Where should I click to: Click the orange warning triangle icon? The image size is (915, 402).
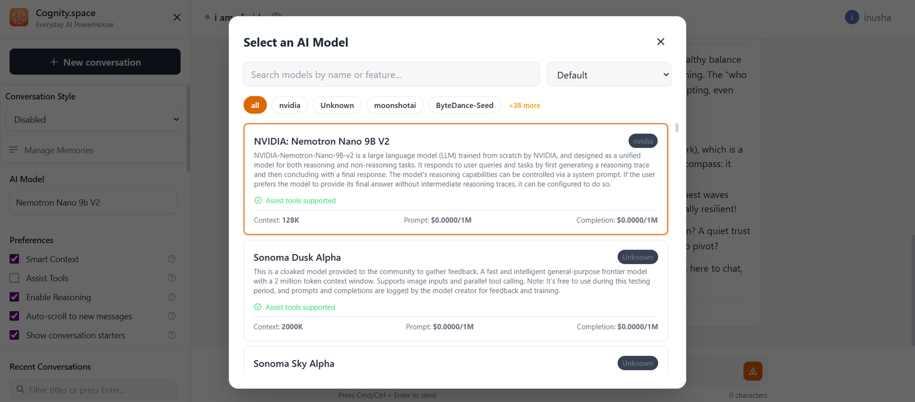[753, 371]
